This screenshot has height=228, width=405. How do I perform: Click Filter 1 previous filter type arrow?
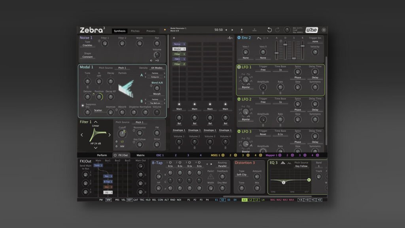82,135
